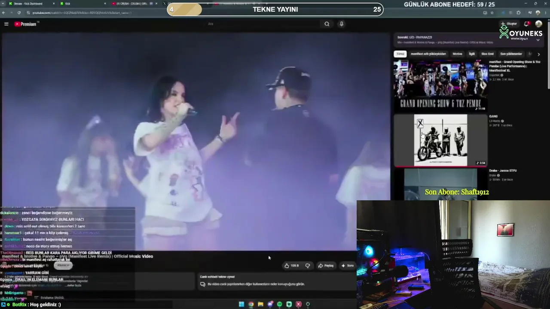
Task: Click the 'Sonraki: UZI - PAPARAZZI' playlist header
Action: pyautogui.click(x=415, y=37)
